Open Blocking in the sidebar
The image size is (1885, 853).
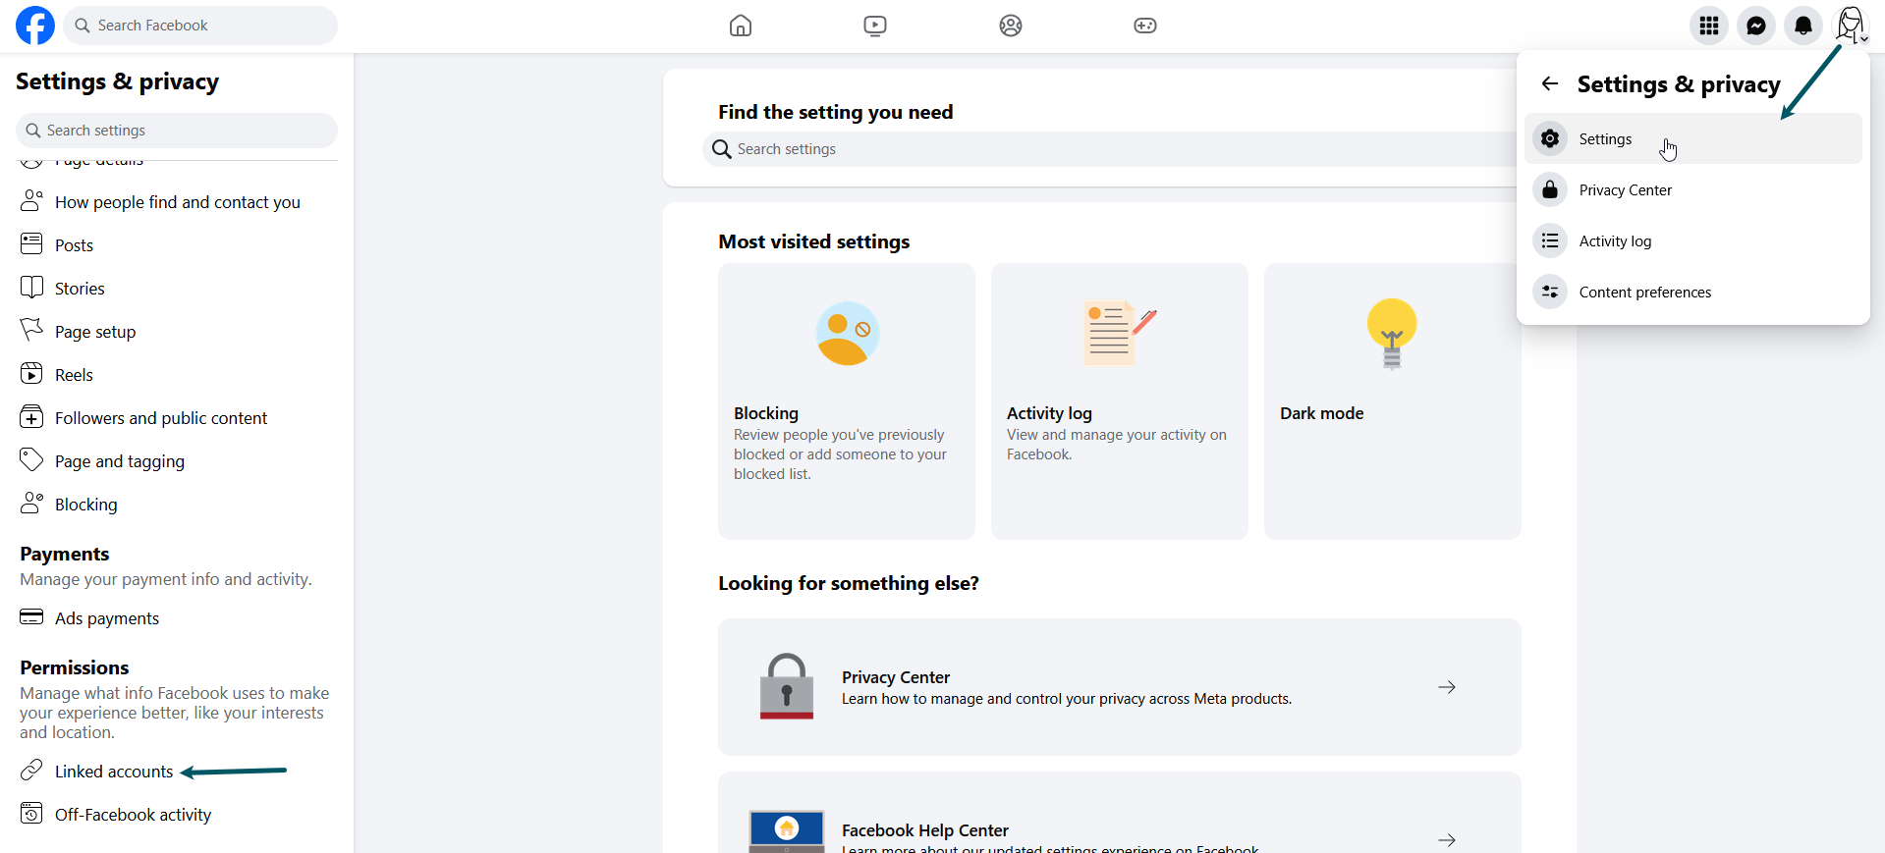coord(177,505)
